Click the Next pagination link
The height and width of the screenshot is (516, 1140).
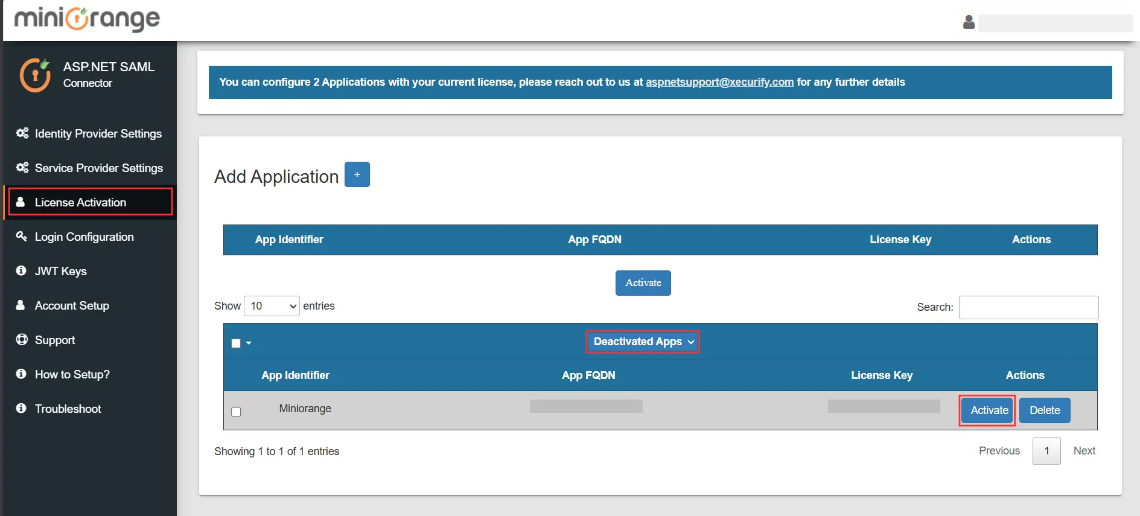point(1084,451)
